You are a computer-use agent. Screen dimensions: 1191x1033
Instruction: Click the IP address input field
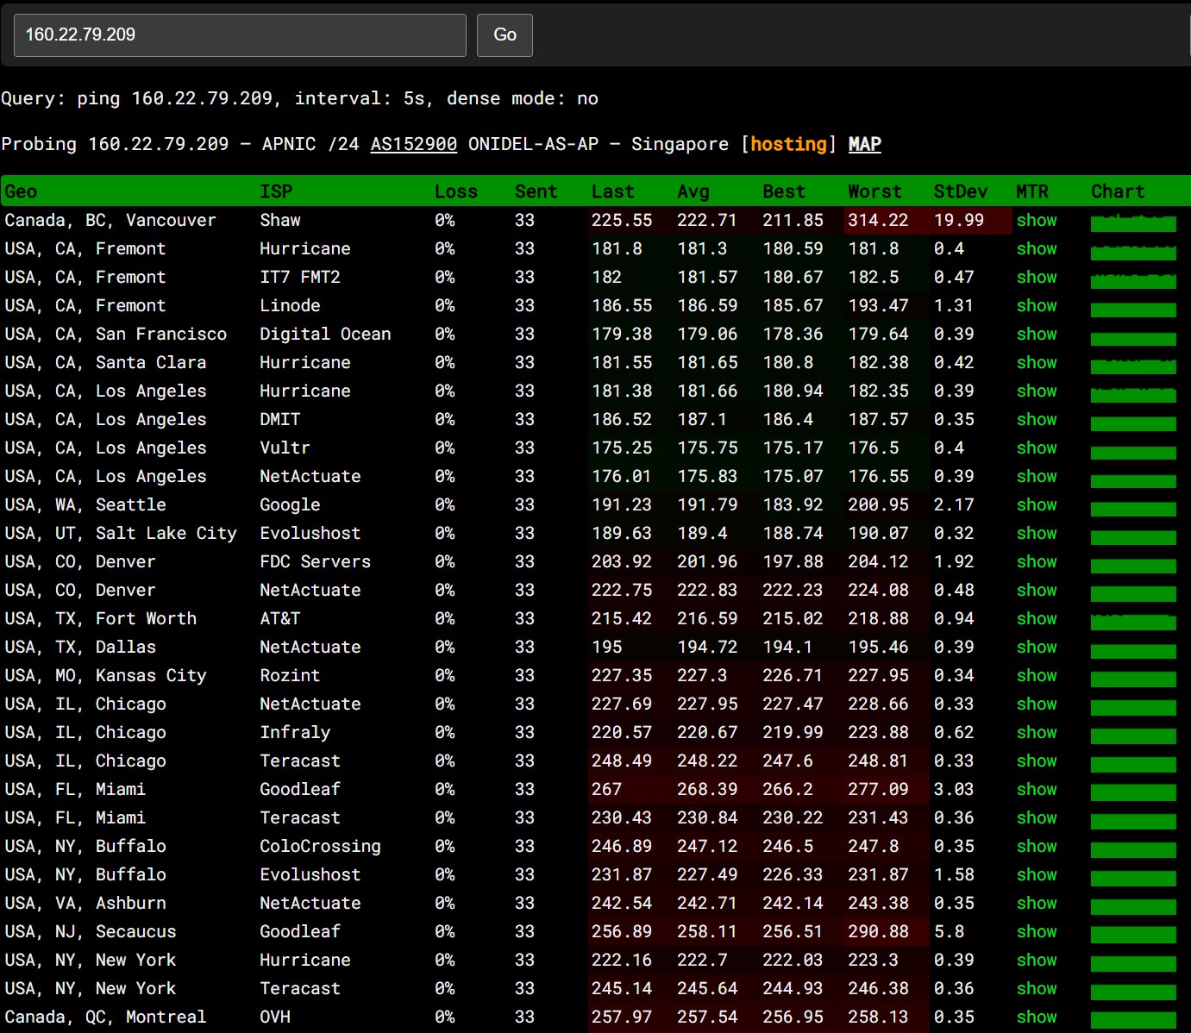[240, 35]
